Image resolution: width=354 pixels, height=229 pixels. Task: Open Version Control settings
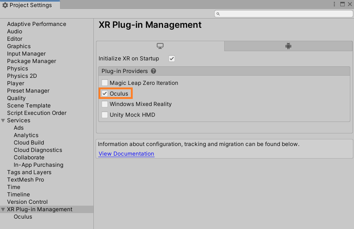click(x=27, y=202)
